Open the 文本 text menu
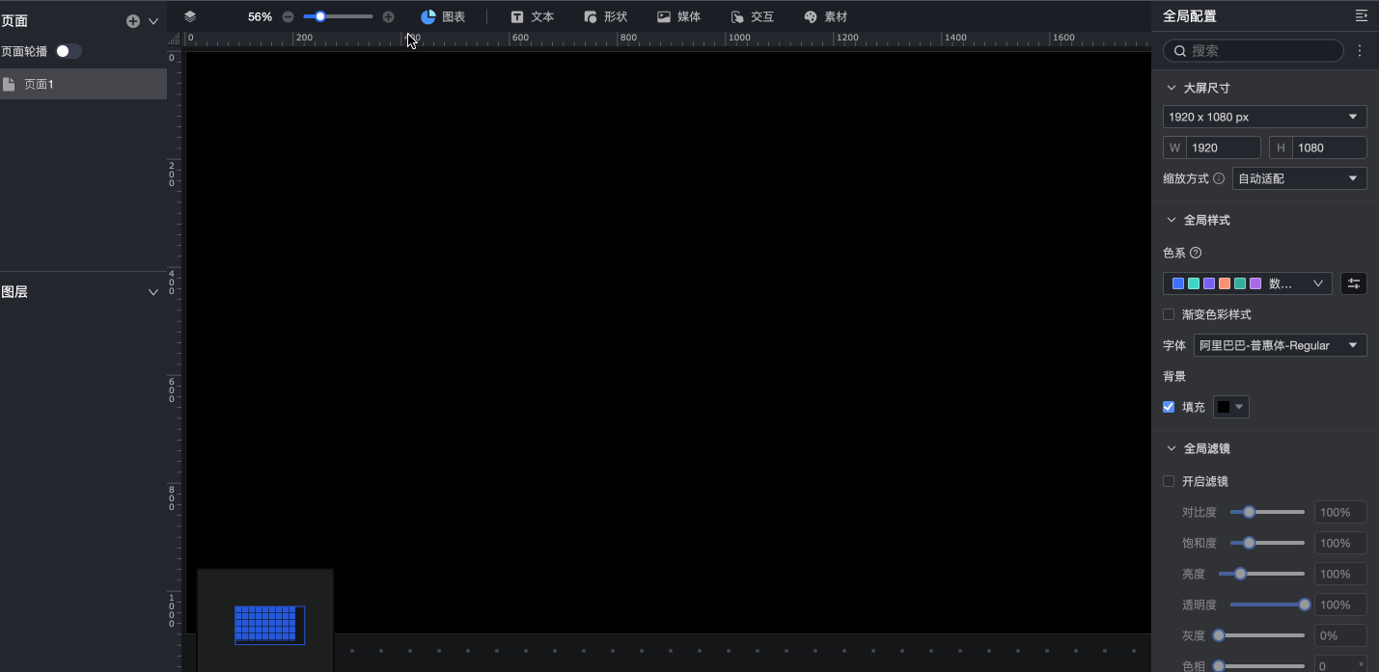The height and width of the screenshot is (672, 1379). (x=533, y=16)
